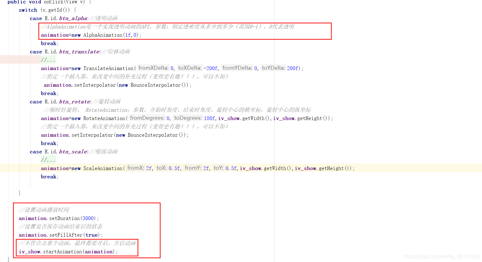The width and height of the screenshot is (482, 262).
Task: Click 'break;' in the btn_rotate case
Action: point(49,143)
